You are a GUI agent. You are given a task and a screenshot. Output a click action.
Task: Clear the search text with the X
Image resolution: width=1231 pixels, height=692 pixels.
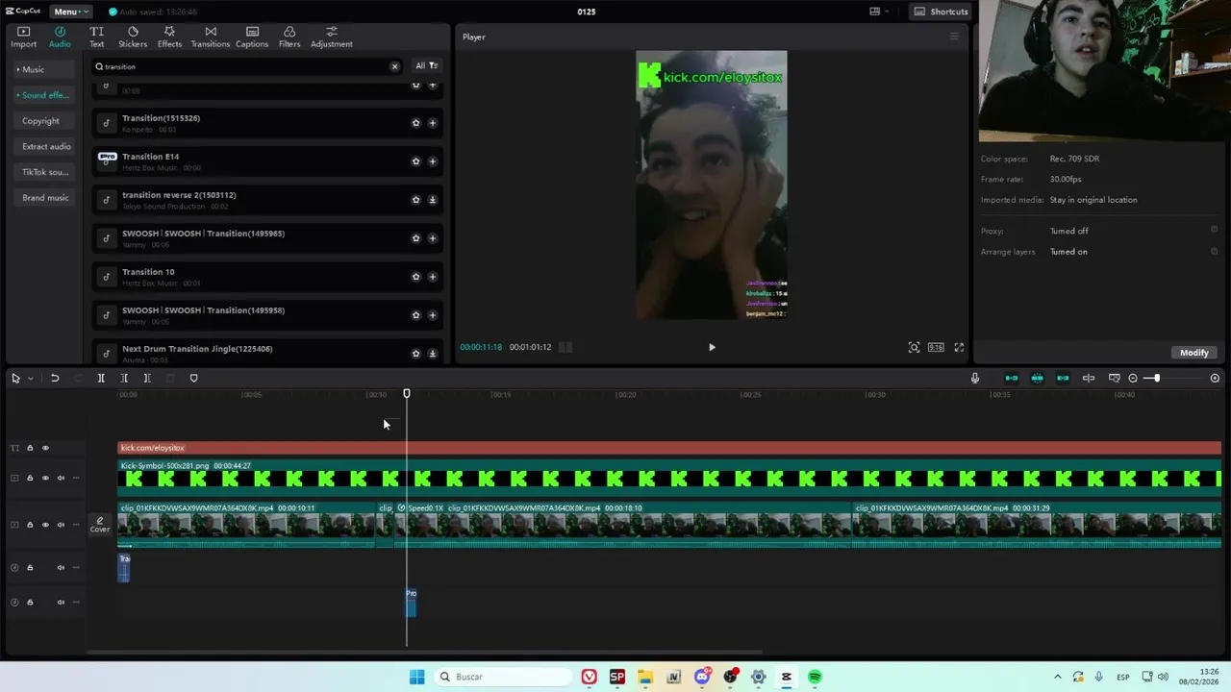394,66
